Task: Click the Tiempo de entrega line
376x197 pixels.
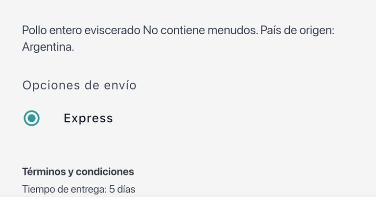Action: [78, 189]
